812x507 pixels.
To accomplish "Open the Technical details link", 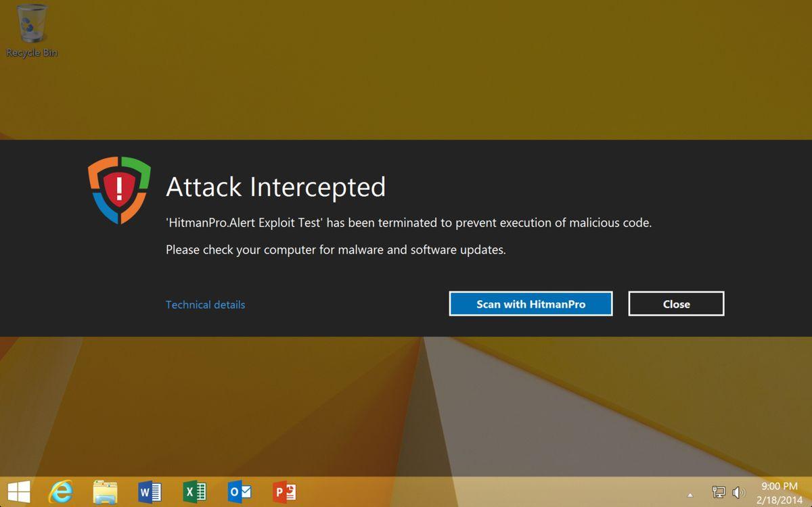I will tap(205, 305).
